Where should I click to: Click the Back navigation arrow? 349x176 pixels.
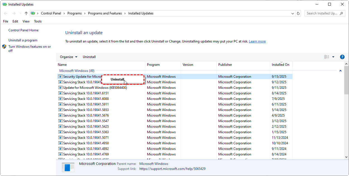pyautogui.click(x=6, y=13)
